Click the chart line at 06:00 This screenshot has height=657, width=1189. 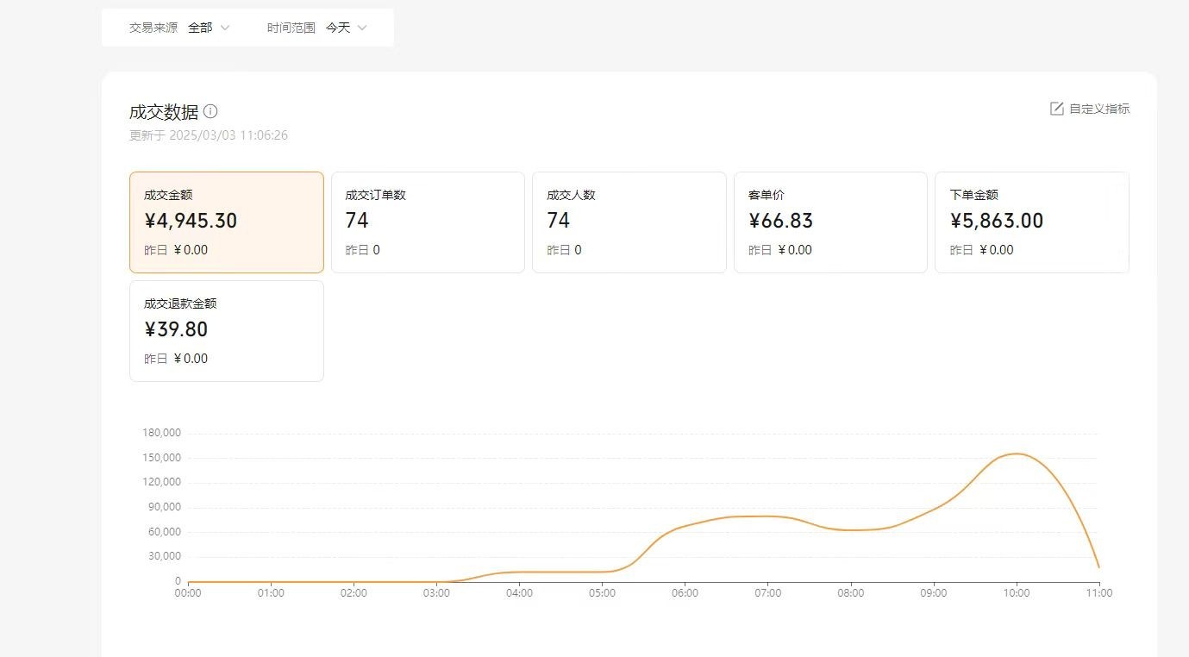click(x=685, y=526)
